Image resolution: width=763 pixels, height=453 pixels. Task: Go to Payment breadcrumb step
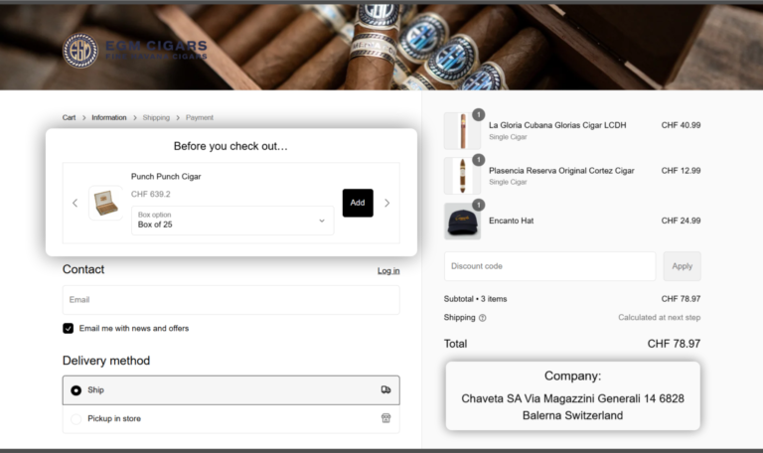point(200,118)
